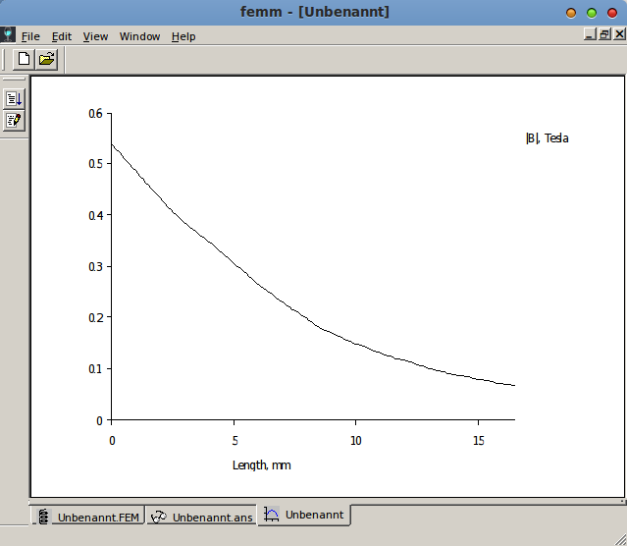Image resolution: width=627 pixels, height=546 pixels.
Task: Click the notepad and pencil icon
Action: tap(14, 120)
